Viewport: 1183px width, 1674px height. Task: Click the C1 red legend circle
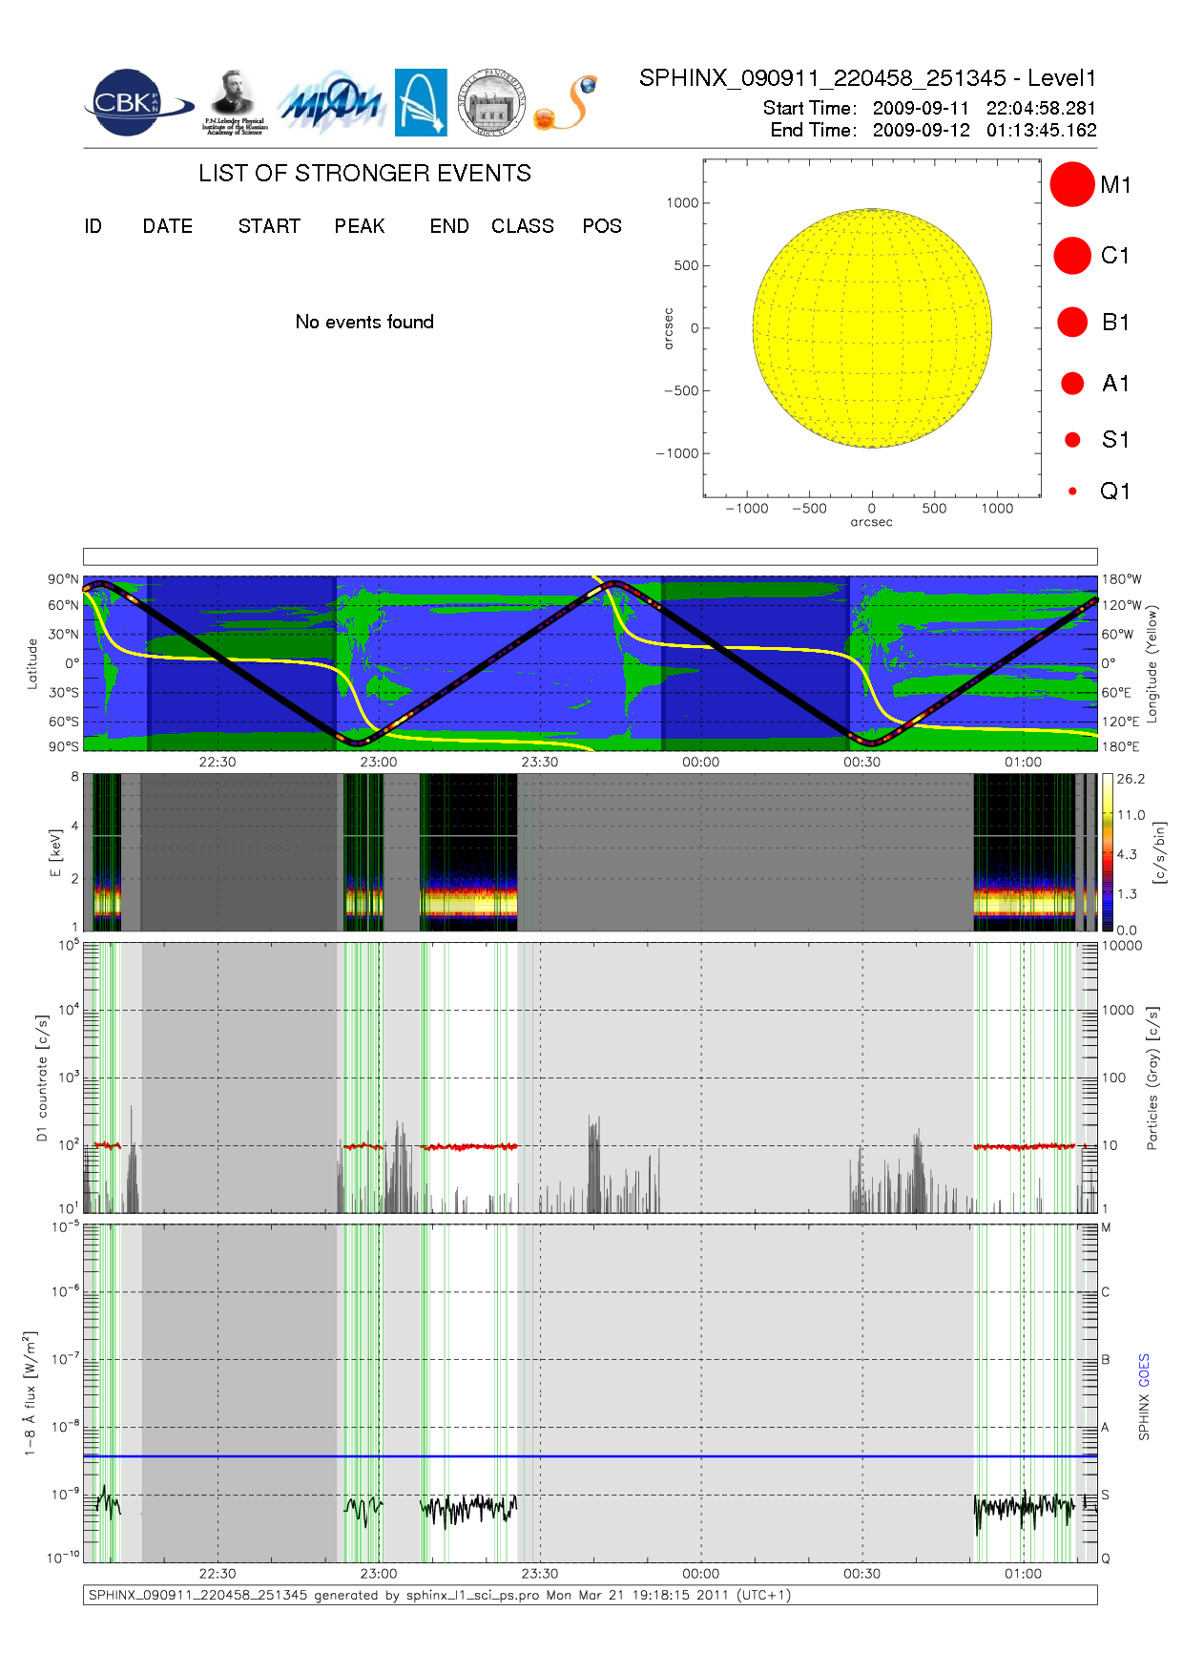[x=1071, y=256]
